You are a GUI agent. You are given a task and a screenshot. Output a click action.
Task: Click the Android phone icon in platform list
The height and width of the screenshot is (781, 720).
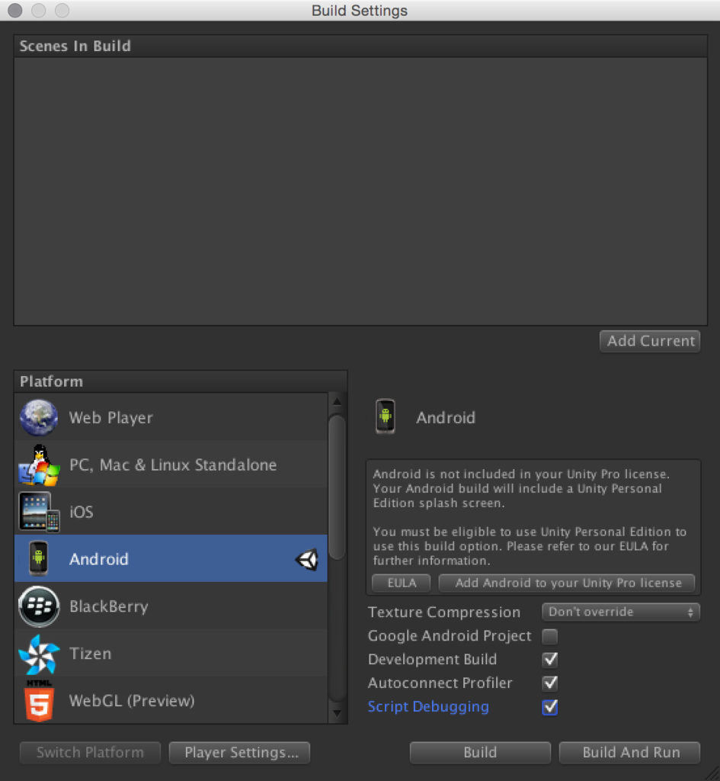(x=39, y=558)
